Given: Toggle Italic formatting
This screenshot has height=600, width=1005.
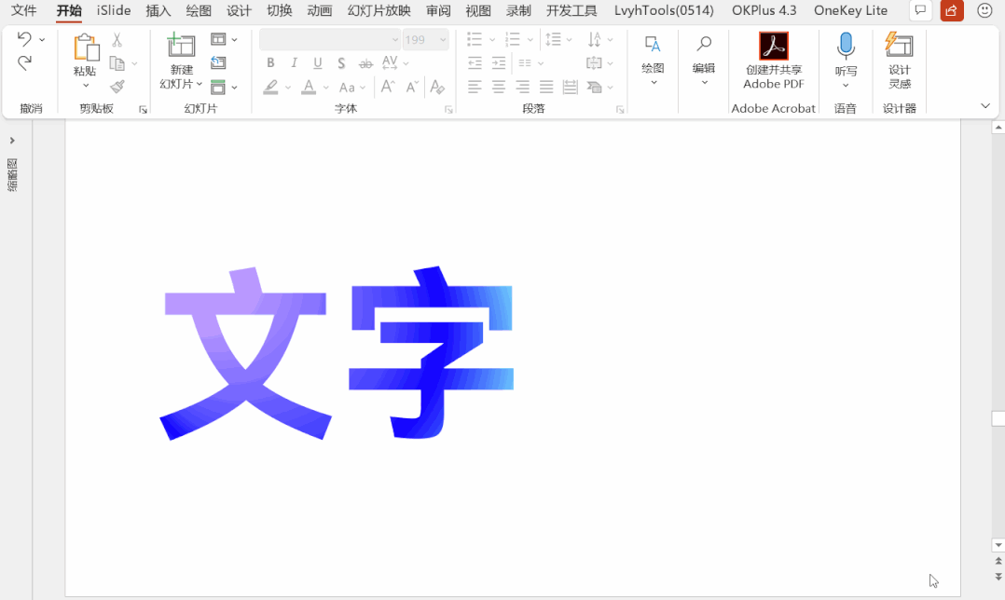Looking at the screenshot, I should coord(295,62).
